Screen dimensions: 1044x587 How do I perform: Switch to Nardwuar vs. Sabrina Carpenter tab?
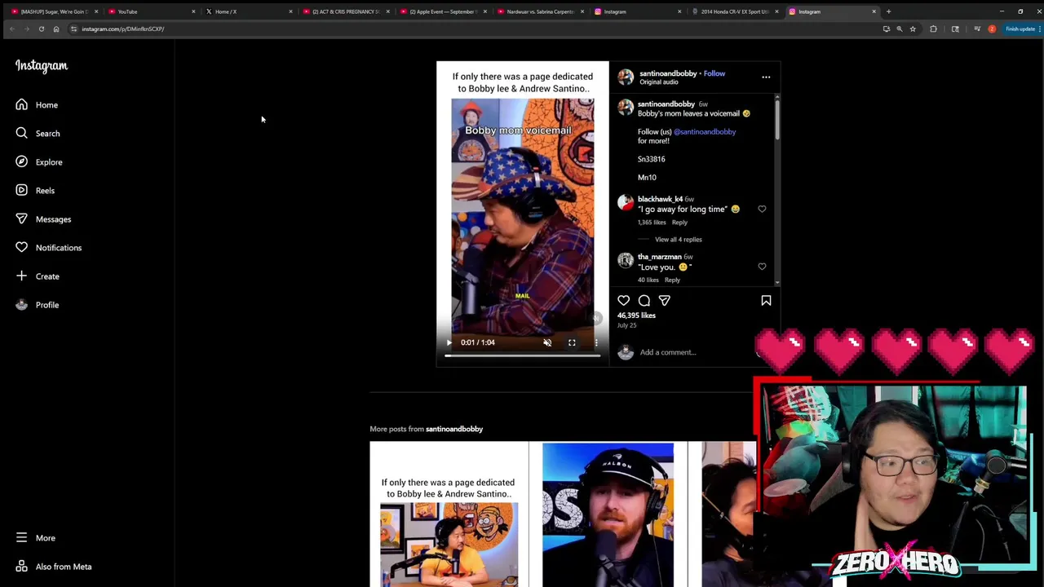[540, 11]
